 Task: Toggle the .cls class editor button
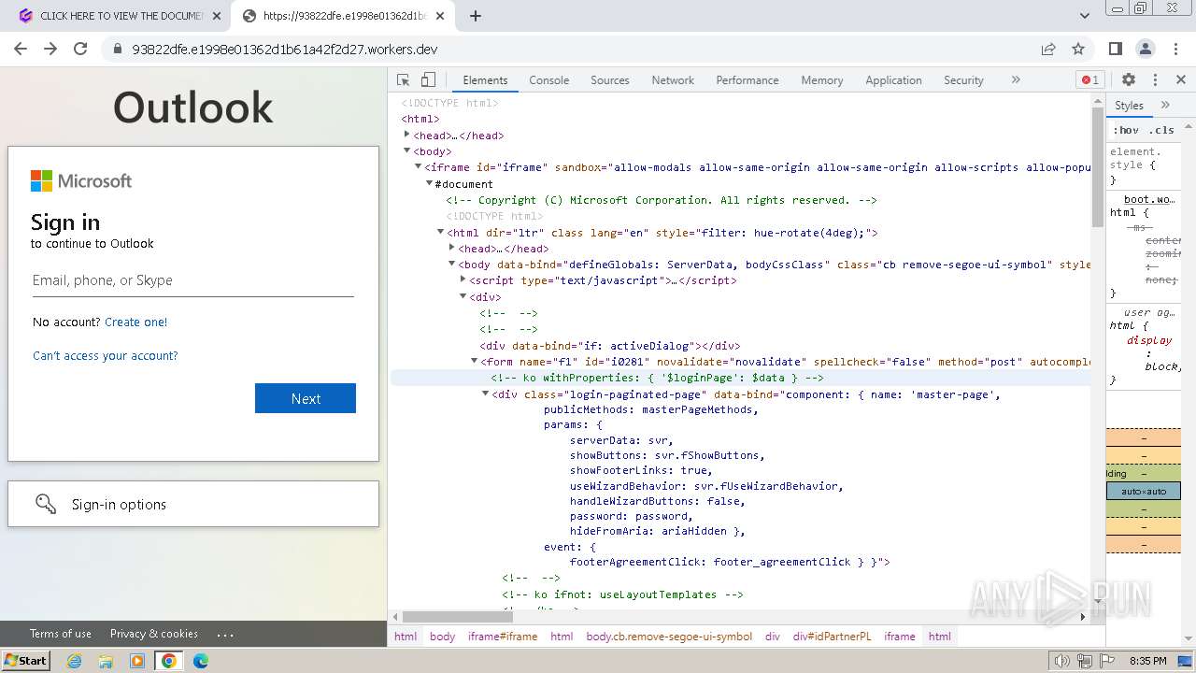pyautogui.click(x=1161, y=130)
